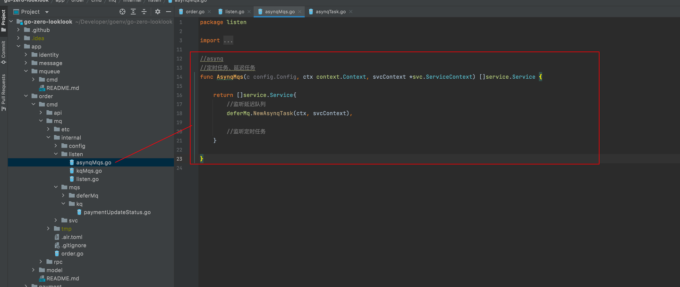Viewport: 680px width, 287px height.
Task: Switch to the asynqTask.go tab
Action: pyautogui.click(x=330, y=12)
